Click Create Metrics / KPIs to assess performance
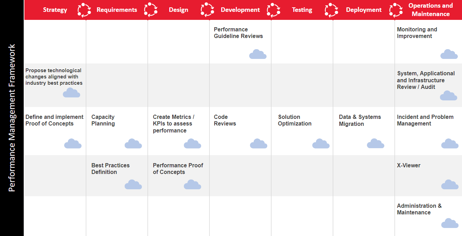Screen dimensions: 462x236 coord(174,124)
